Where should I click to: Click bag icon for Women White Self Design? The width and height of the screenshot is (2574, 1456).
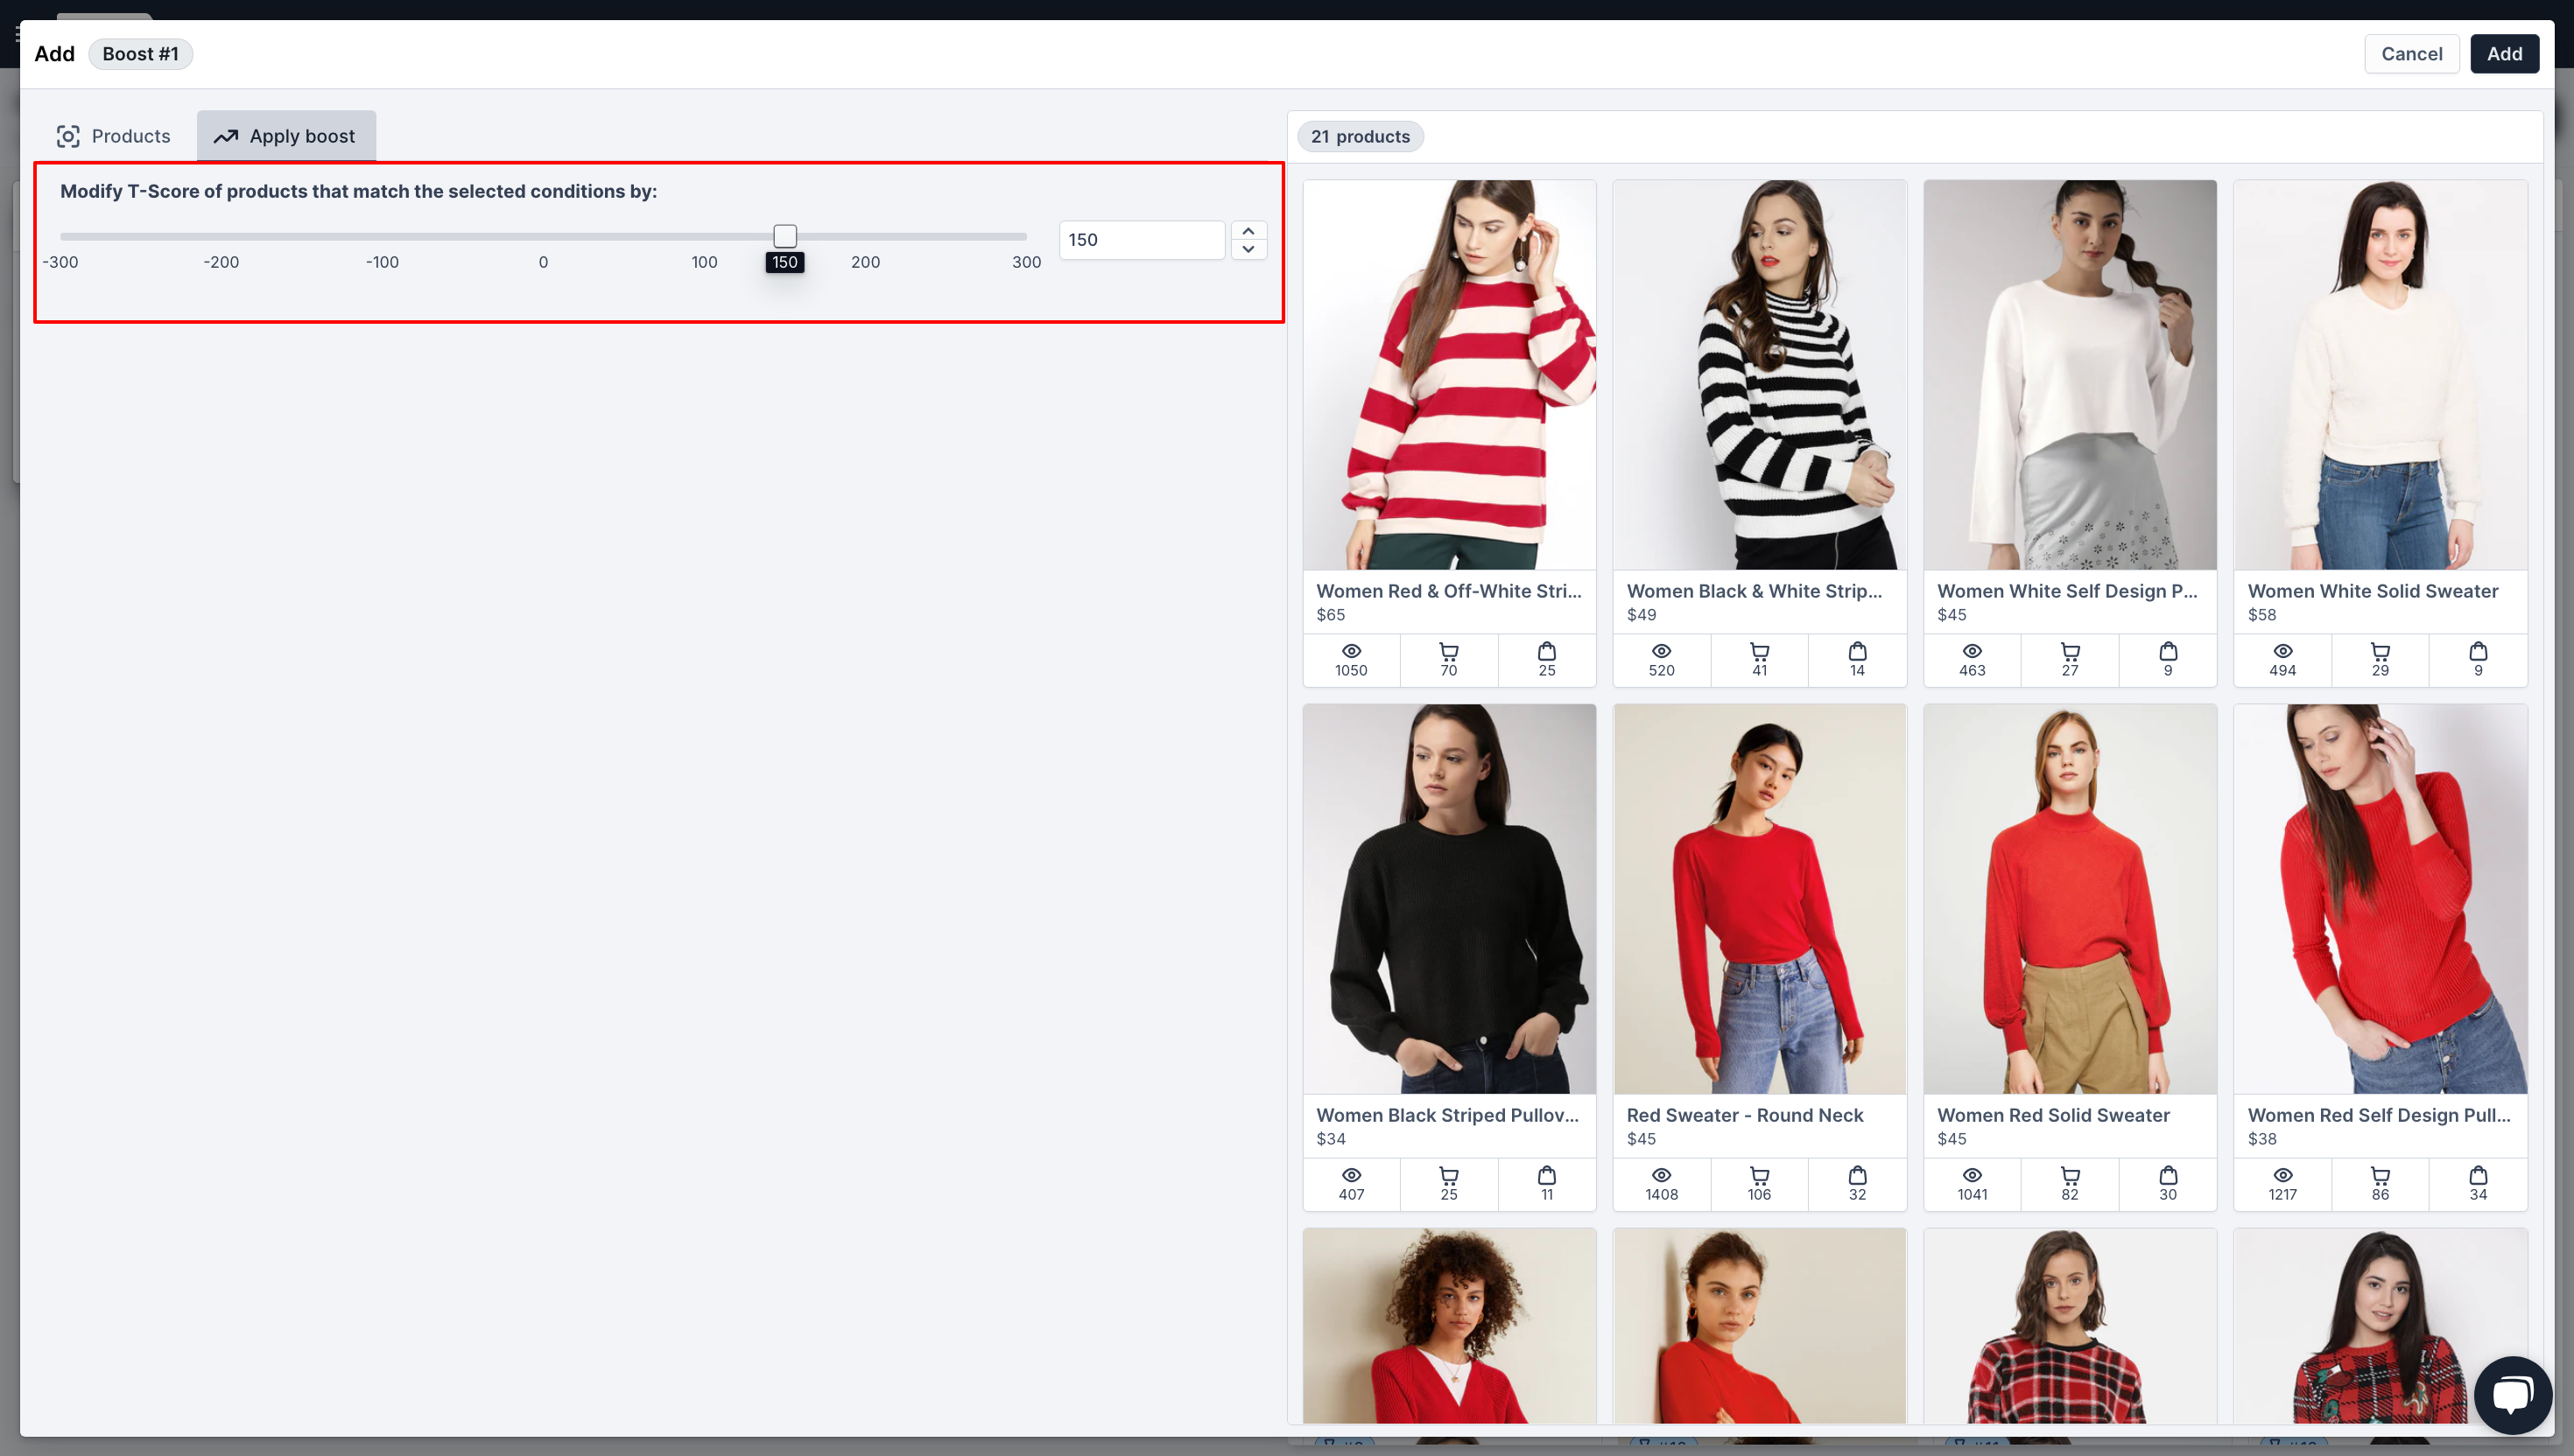coord(2168,651)
